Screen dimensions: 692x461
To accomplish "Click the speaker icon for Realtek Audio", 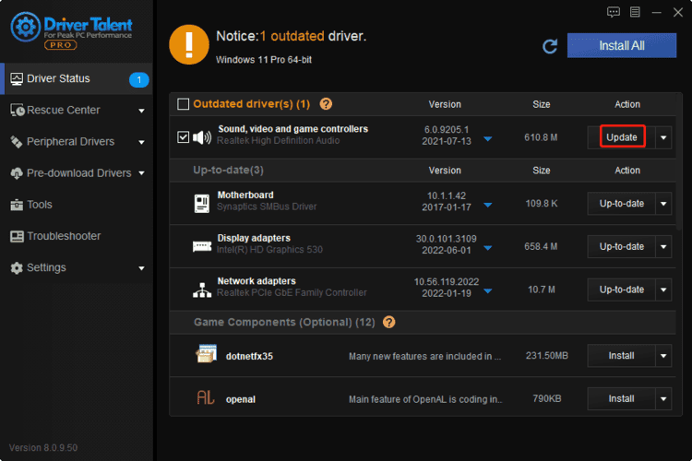I will point(202,137).
